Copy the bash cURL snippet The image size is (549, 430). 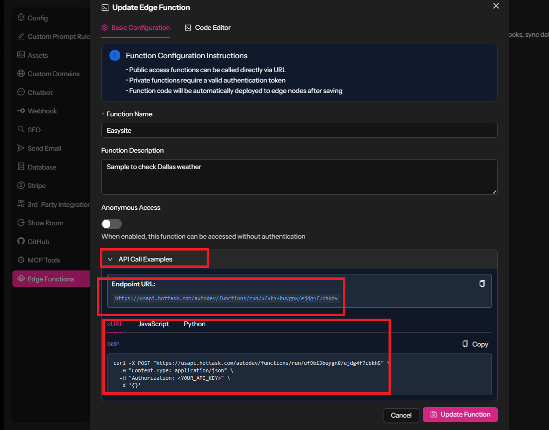(x=475, y=344)
